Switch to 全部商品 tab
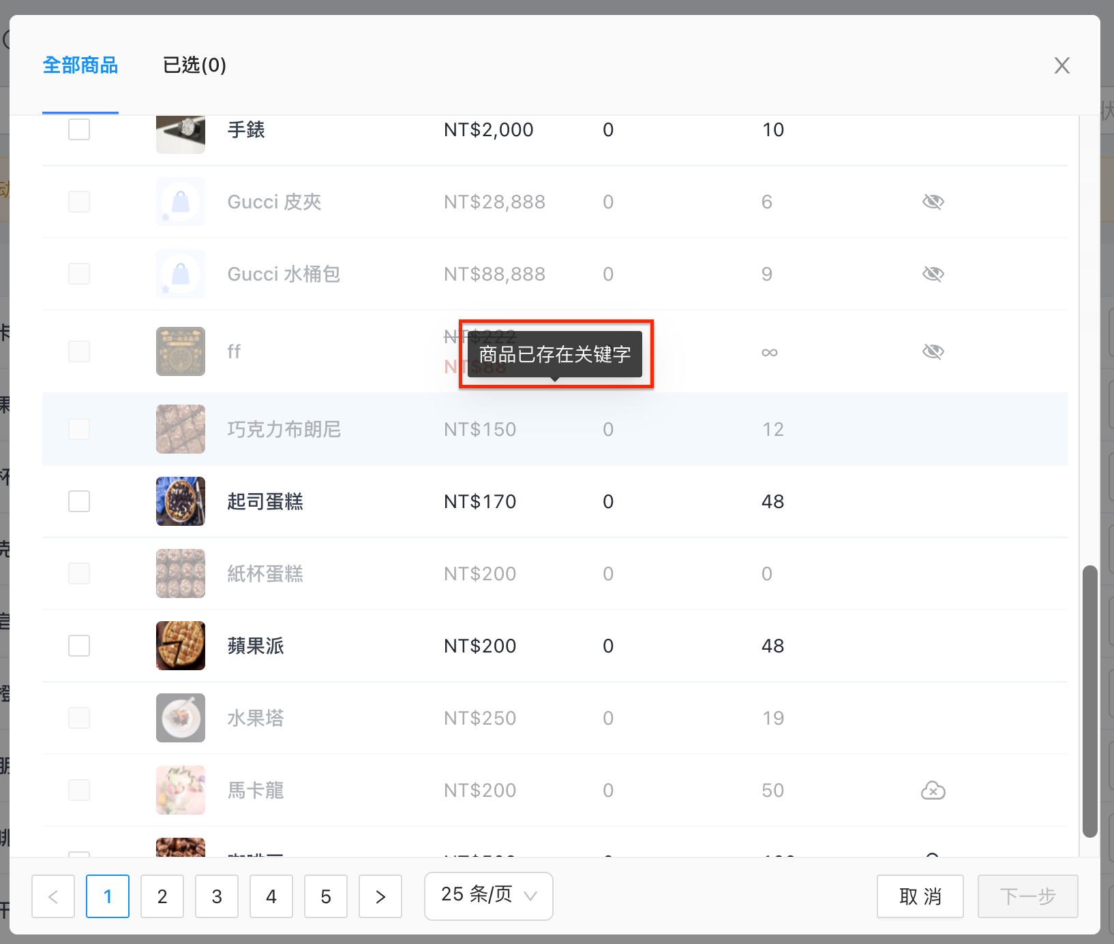Screen dimensions: 1114x944 tap(80, 65)
